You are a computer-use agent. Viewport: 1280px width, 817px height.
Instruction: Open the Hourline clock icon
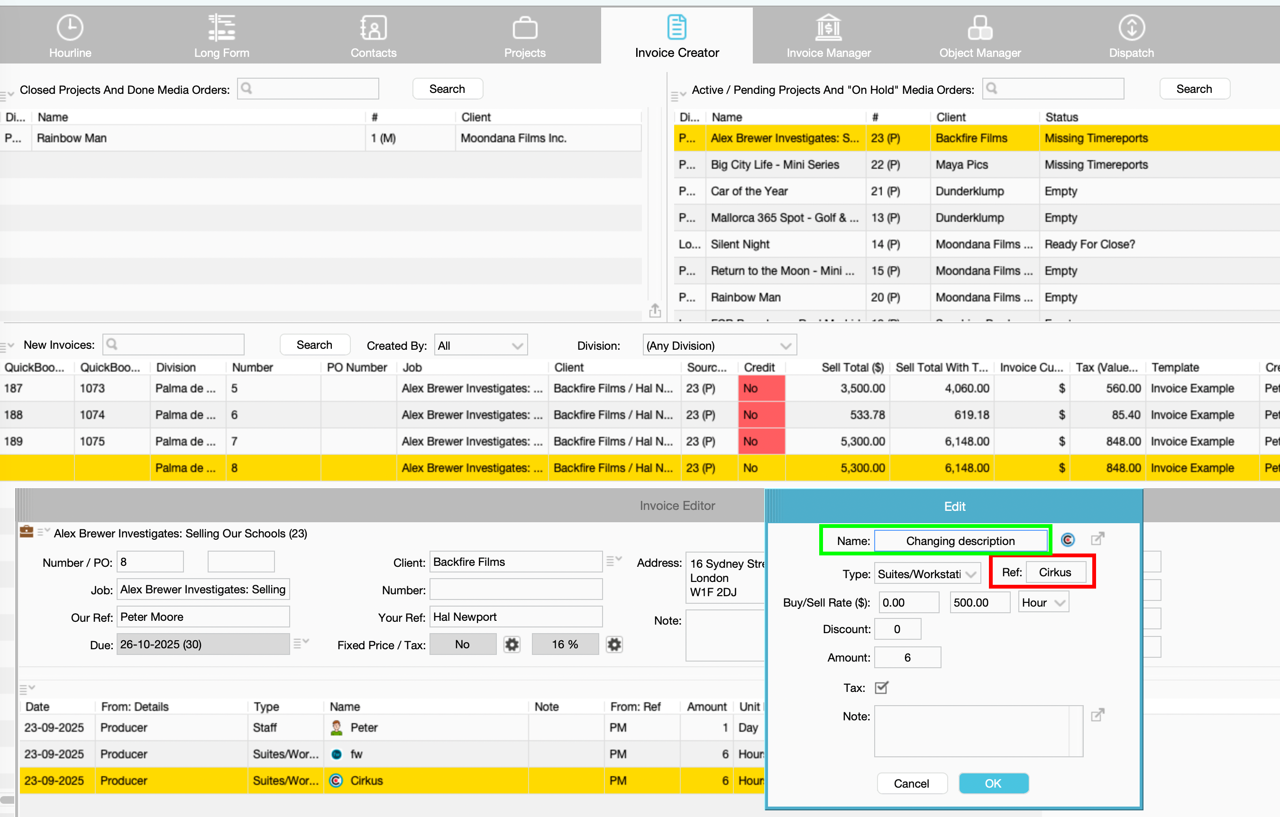tap(70, 27)
